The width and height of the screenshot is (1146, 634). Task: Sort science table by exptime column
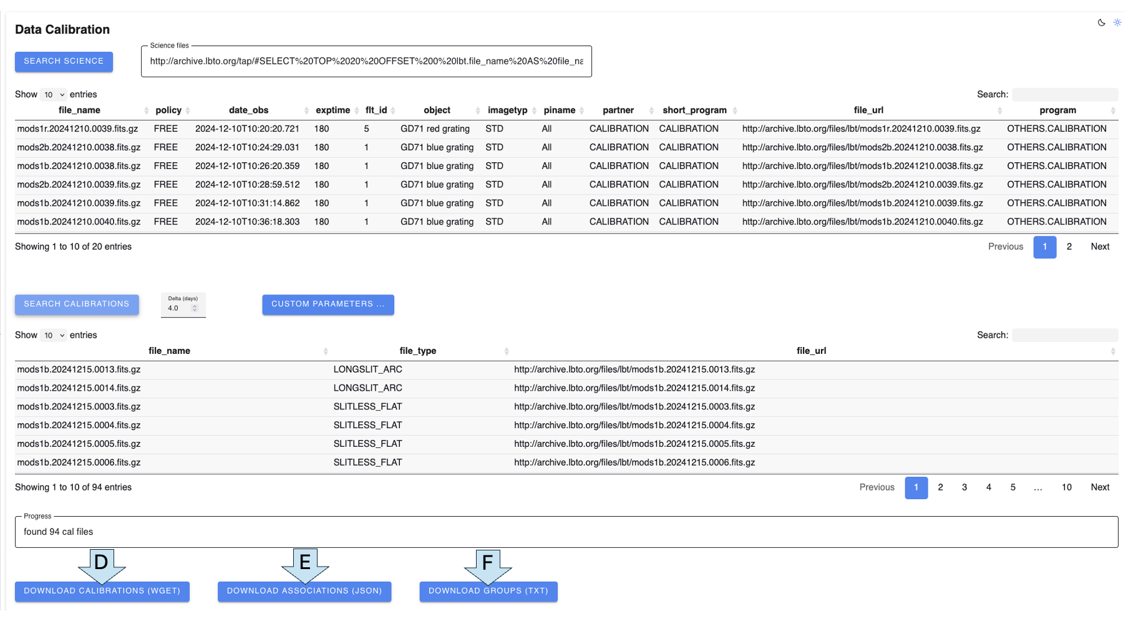pyautogui.click(x=333, y=110)
